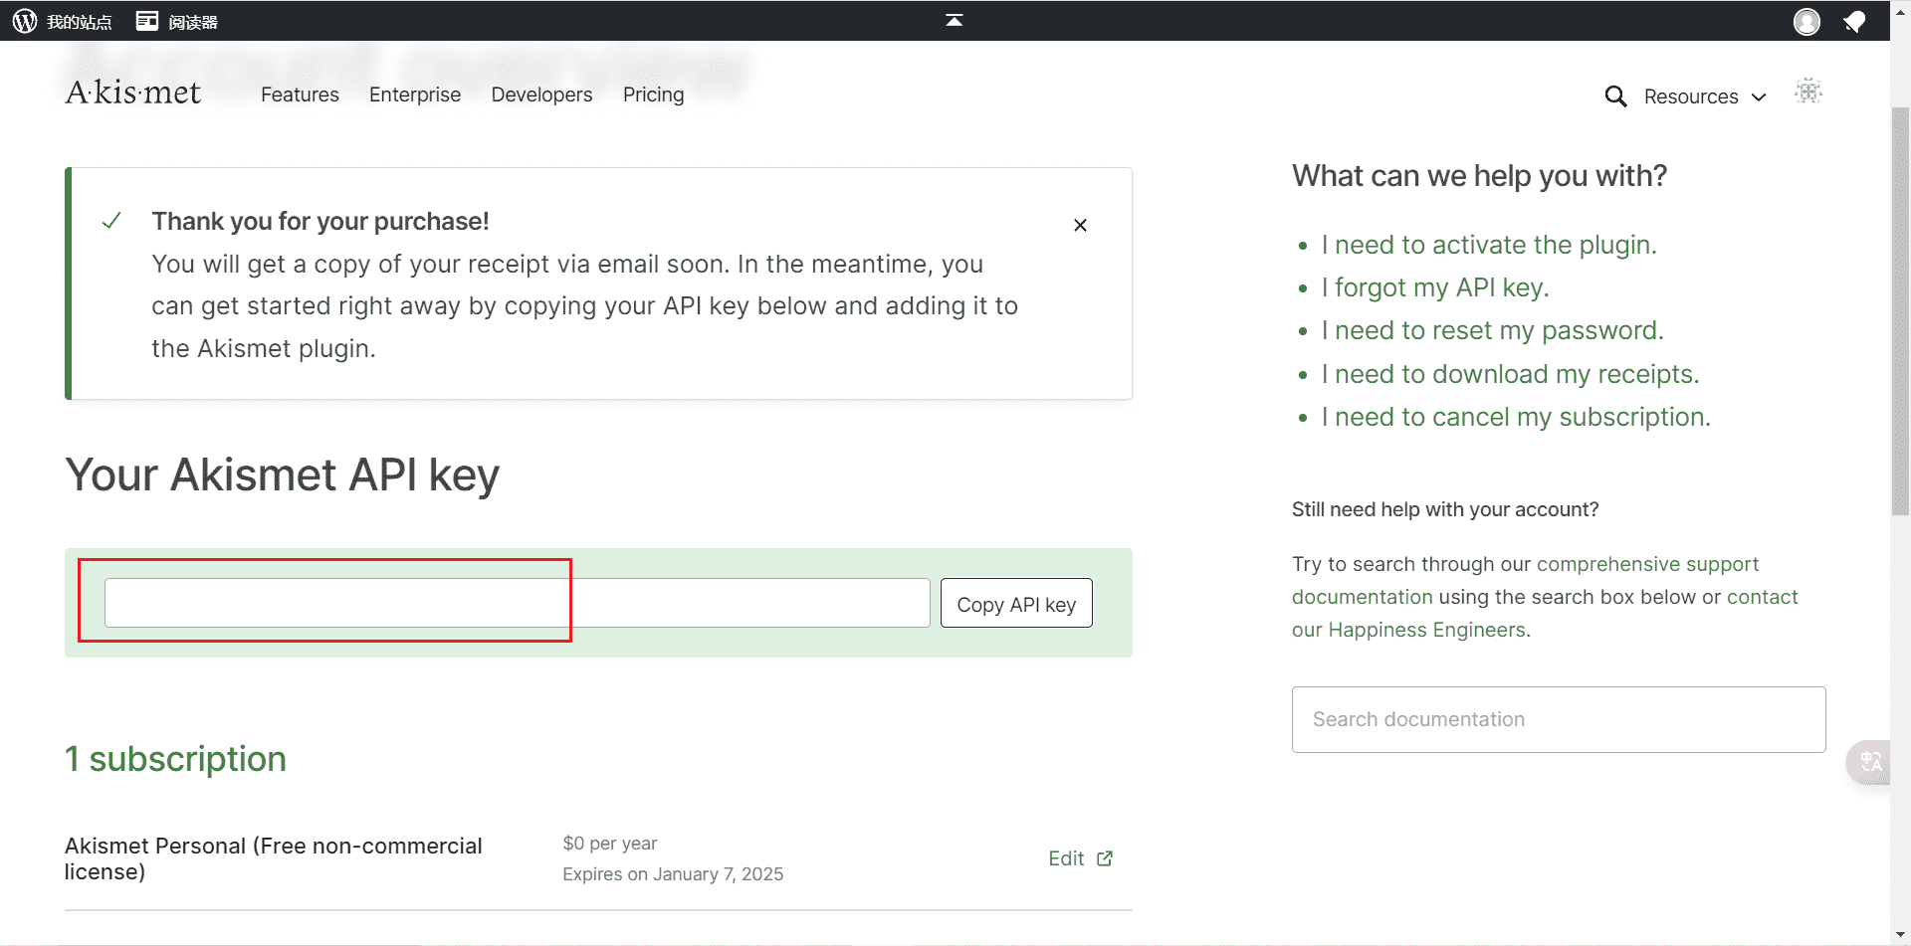Open 'I forgot my API key' link
The width and height of the screenshot is (1911, 946).
pyautogui.click(x=1435, y=287)
